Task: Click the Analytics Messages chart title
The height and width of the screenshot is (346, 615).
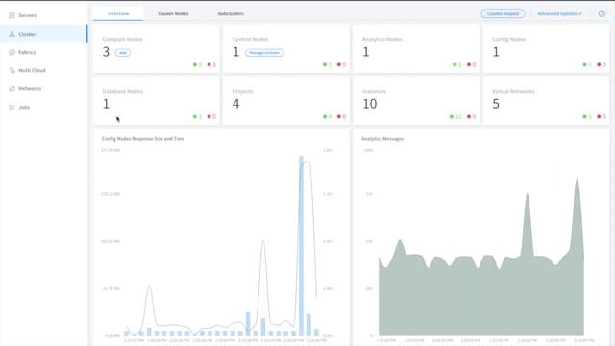Action: point(382,138)
